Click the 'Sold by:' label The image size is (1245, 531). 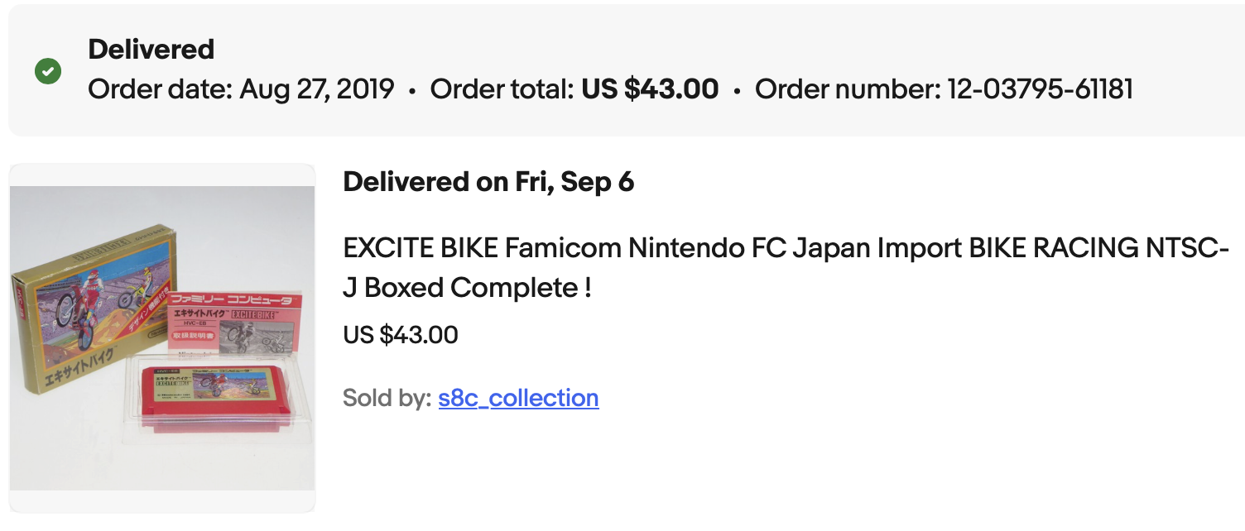click(387, 398)
